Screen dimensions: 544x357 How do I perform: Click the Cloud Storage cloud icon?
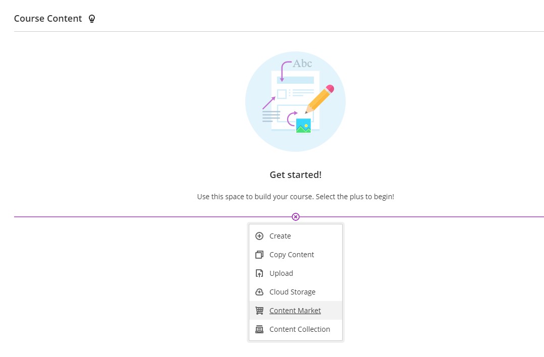click(x=259, y=292)
